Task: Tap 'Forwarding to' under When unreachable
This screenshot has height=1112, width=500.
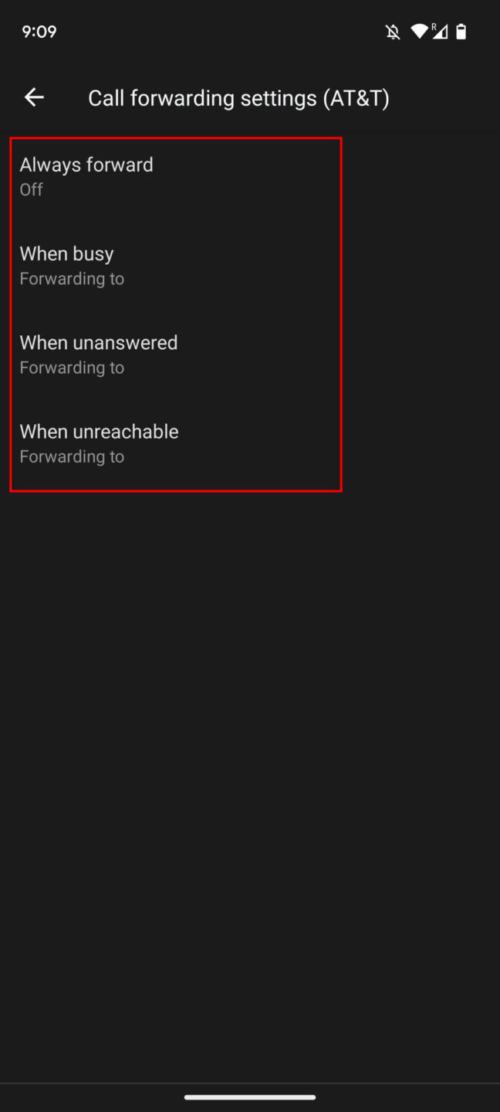Action: coord(72,456)
